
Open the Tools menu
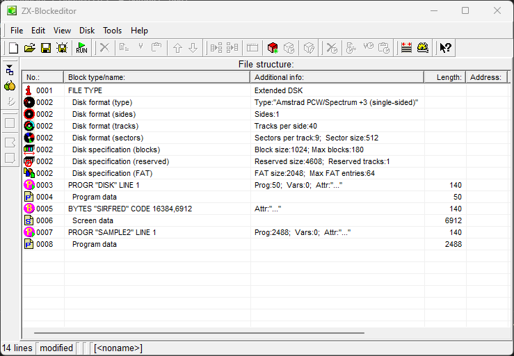[113, 31]
